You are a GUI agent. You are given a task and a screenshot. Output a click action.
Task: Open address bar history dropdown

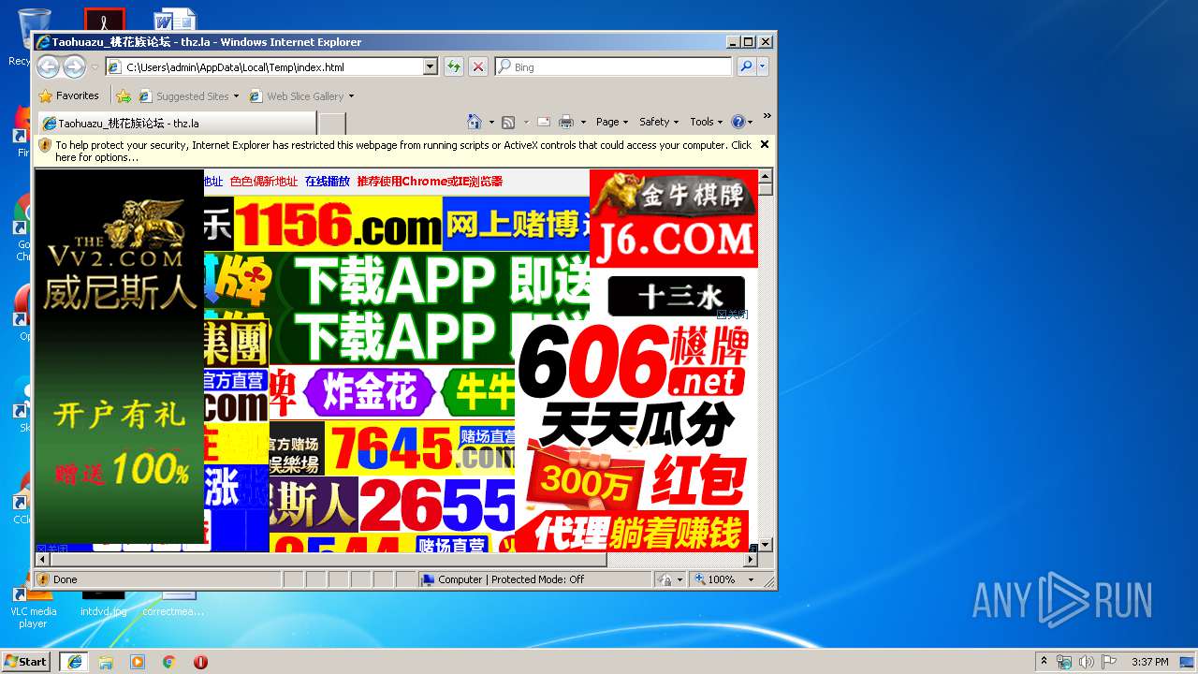point(431,66)
